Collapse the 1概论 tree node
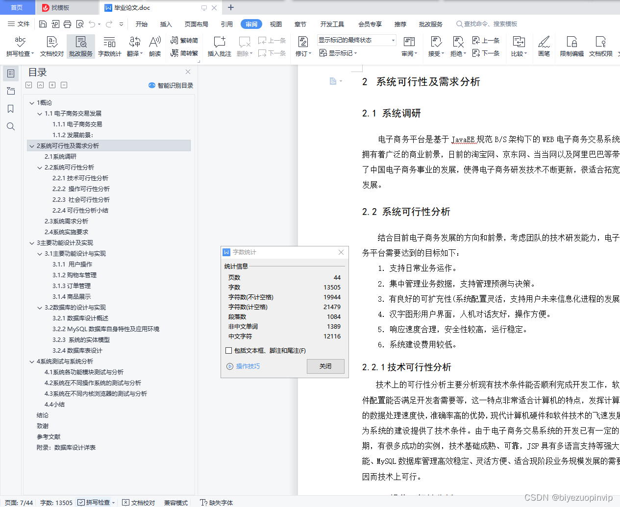 click(x=32, y=103)
